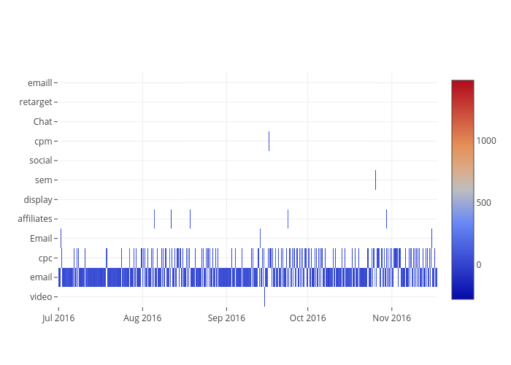Click the lone blue bar in sem row
511x365 pixels.
pos(375,180)
